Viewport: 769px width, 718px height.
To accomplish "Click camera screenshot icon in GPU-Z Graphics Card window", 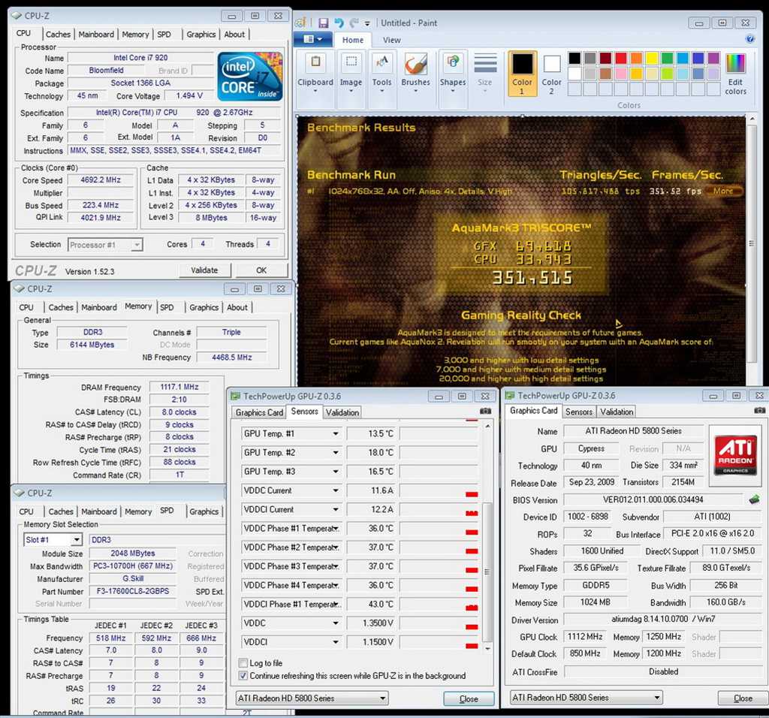I will click(x=760, y=411).
